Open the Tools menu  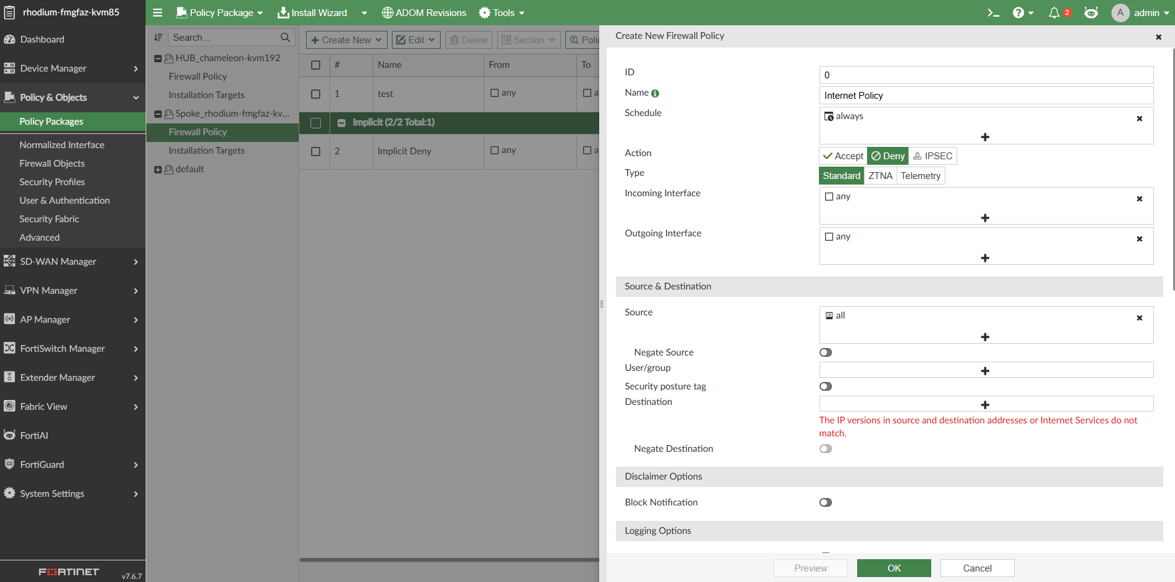tap(502, 12)
